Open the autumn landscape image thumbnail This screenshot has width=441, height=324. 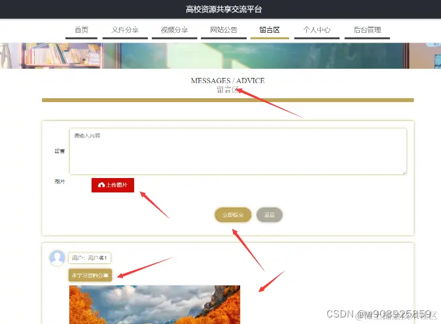(154, 304)
